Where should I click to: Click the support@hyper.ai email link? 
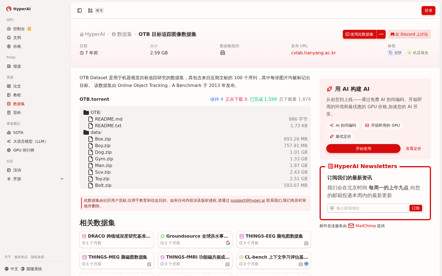click(x=248, y=200)
